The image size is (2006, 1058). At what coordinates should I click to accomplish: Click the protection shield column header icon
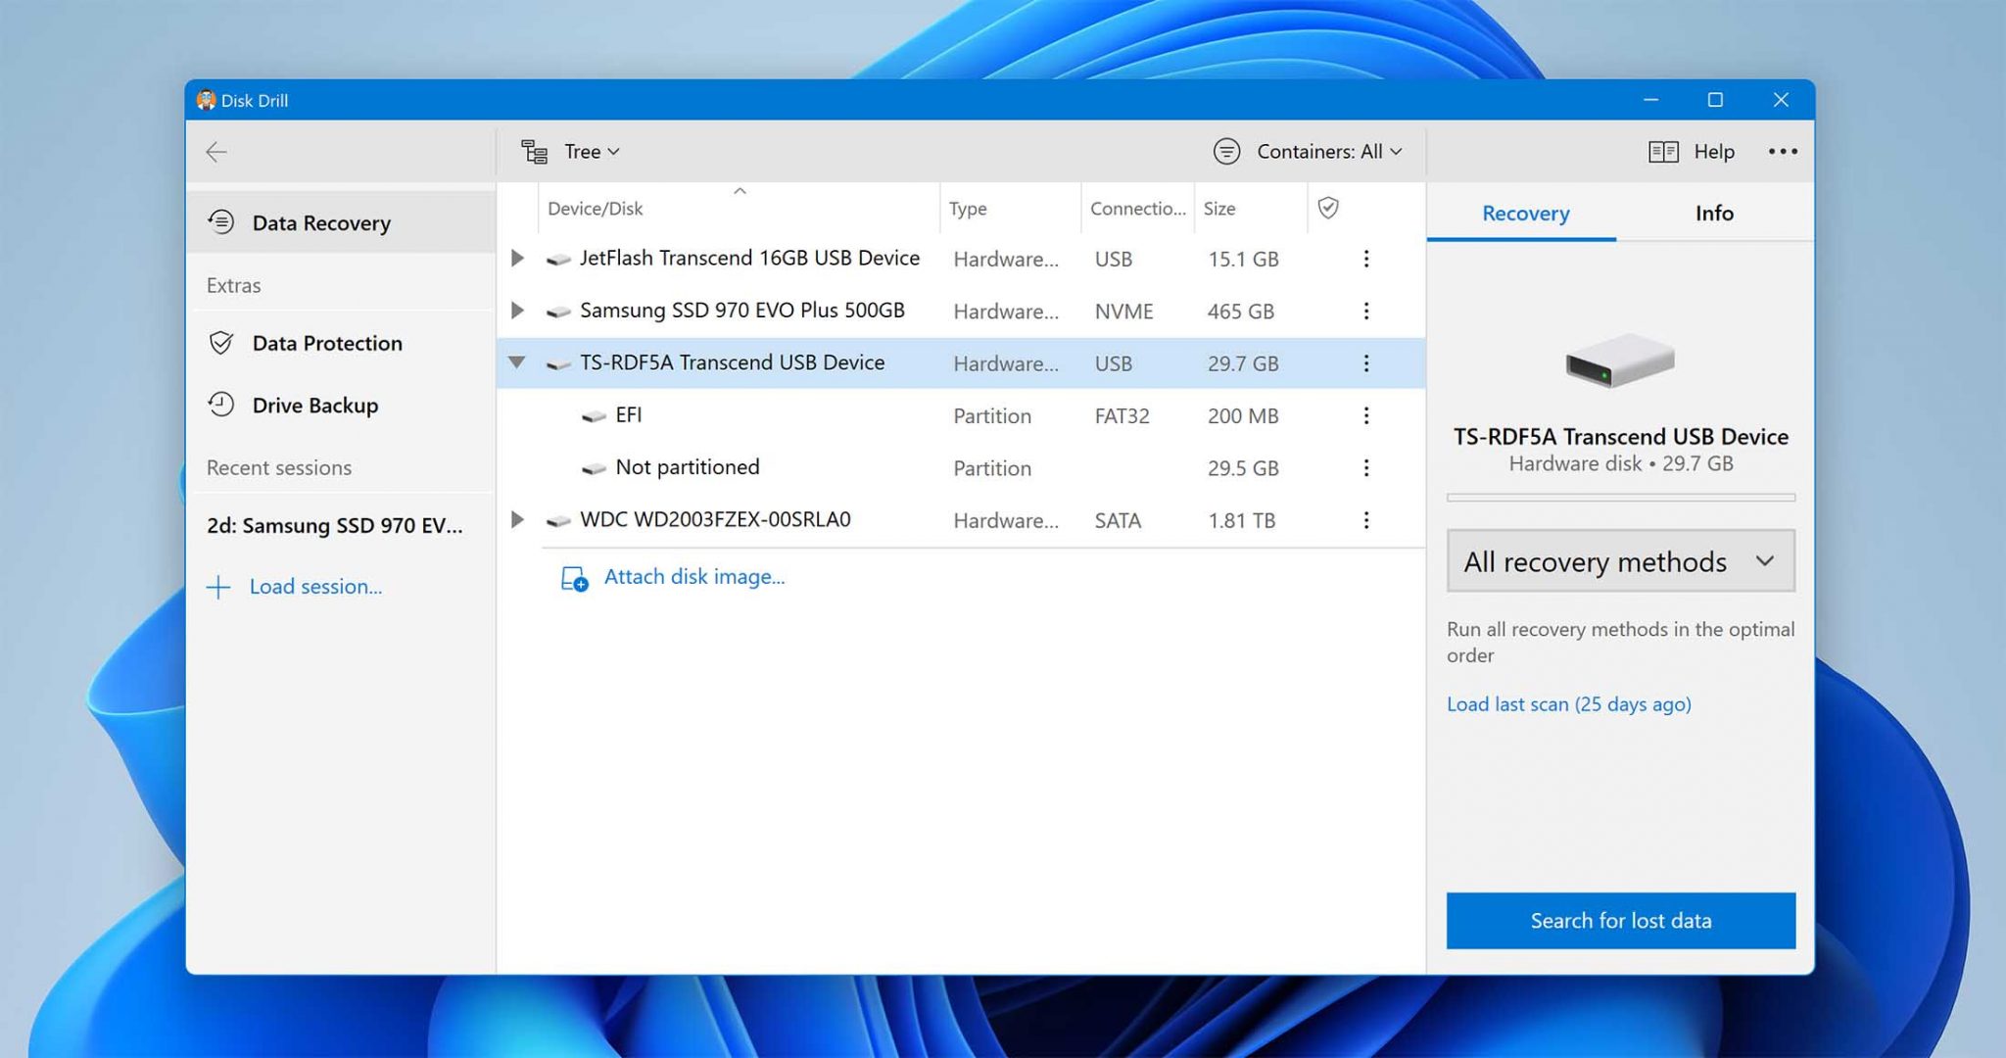tap(1328, 208)
